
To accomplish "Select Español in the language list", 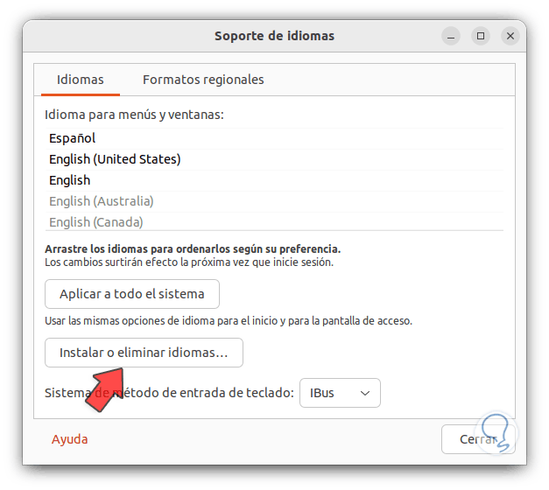I will click(x=274, y=138).
